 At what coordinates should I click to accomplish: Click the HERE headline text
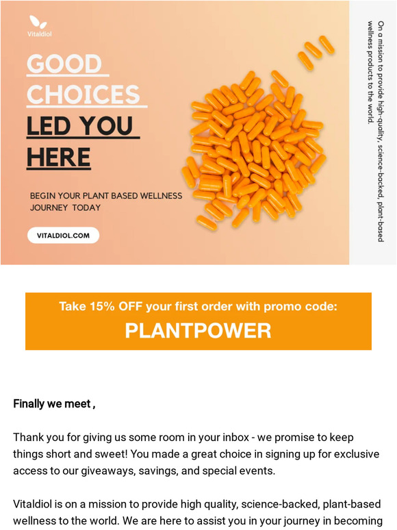click(x=59, y=157)
